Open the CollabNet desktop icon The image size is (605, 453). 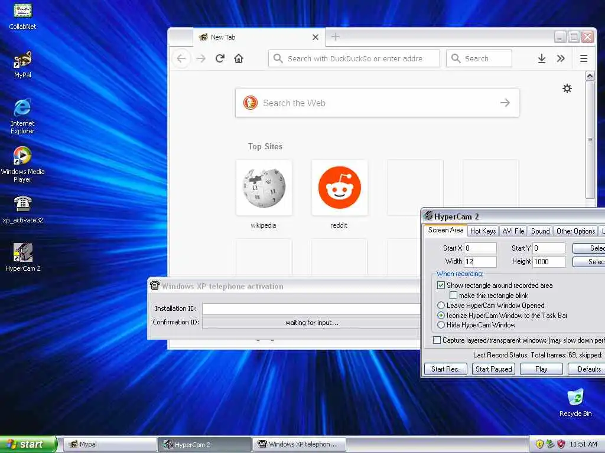(x=22, y=16)
